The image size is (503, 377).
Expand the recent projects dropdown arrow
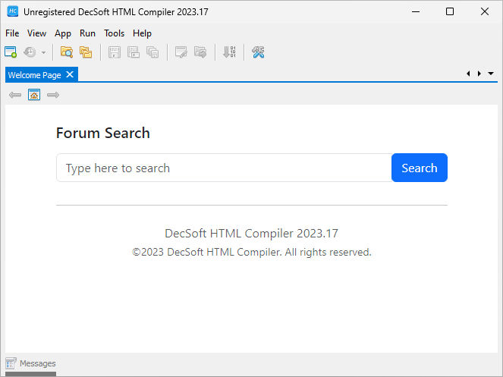coord(44,52)
